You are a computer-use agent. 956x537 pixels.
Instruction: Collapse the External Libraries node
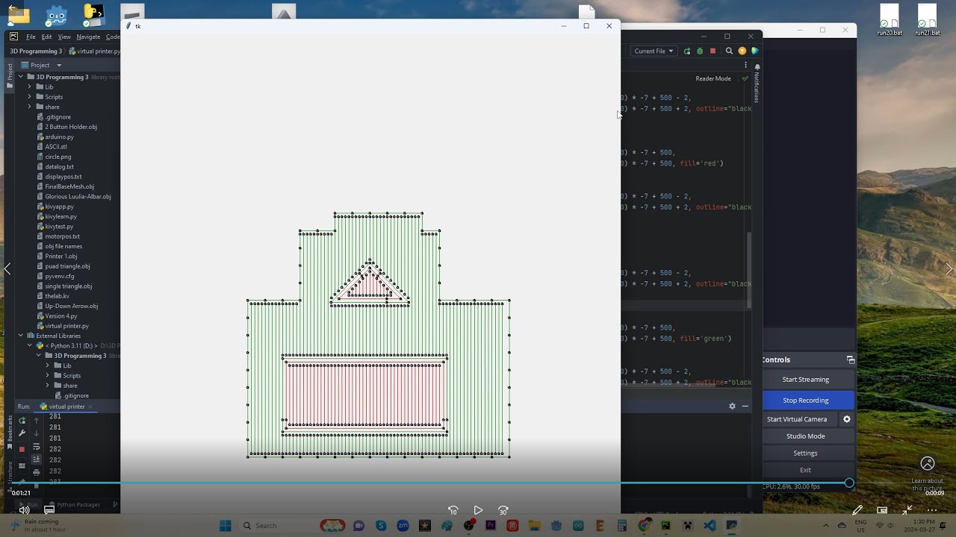(x=21, y=336)
